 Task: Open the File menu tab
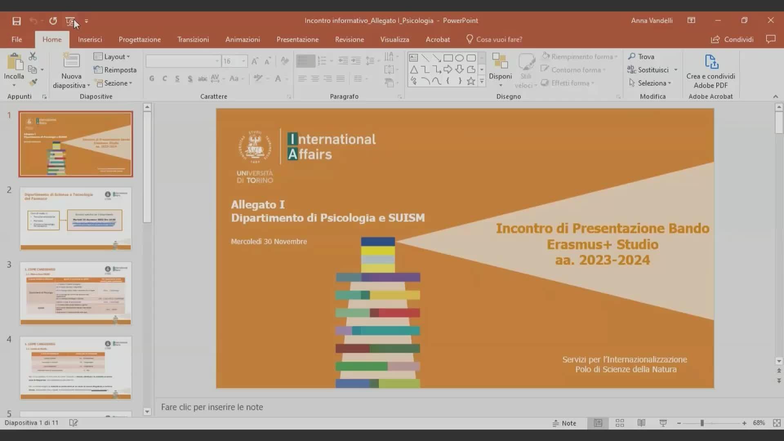17,39
